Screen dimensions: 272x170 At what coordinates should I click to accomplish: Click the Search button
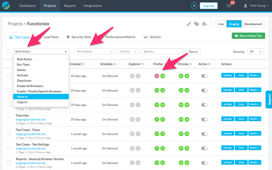coord(193,52)
